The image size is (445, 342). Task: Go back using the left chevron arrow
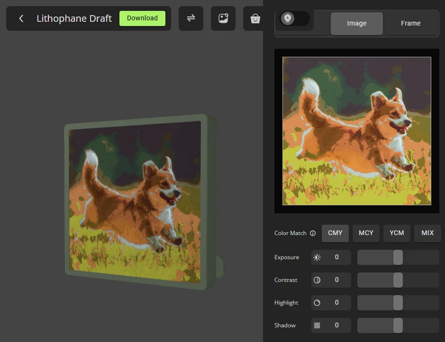pyautogui.click(x=21, y=18)
